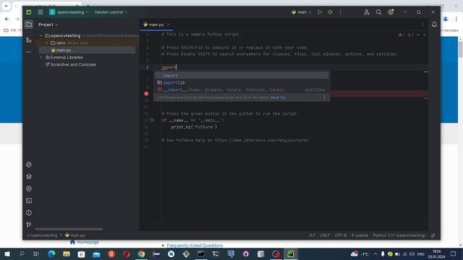463x260 pixels.
Task: Open Structure tool window icon
Action: click(29, 40)
